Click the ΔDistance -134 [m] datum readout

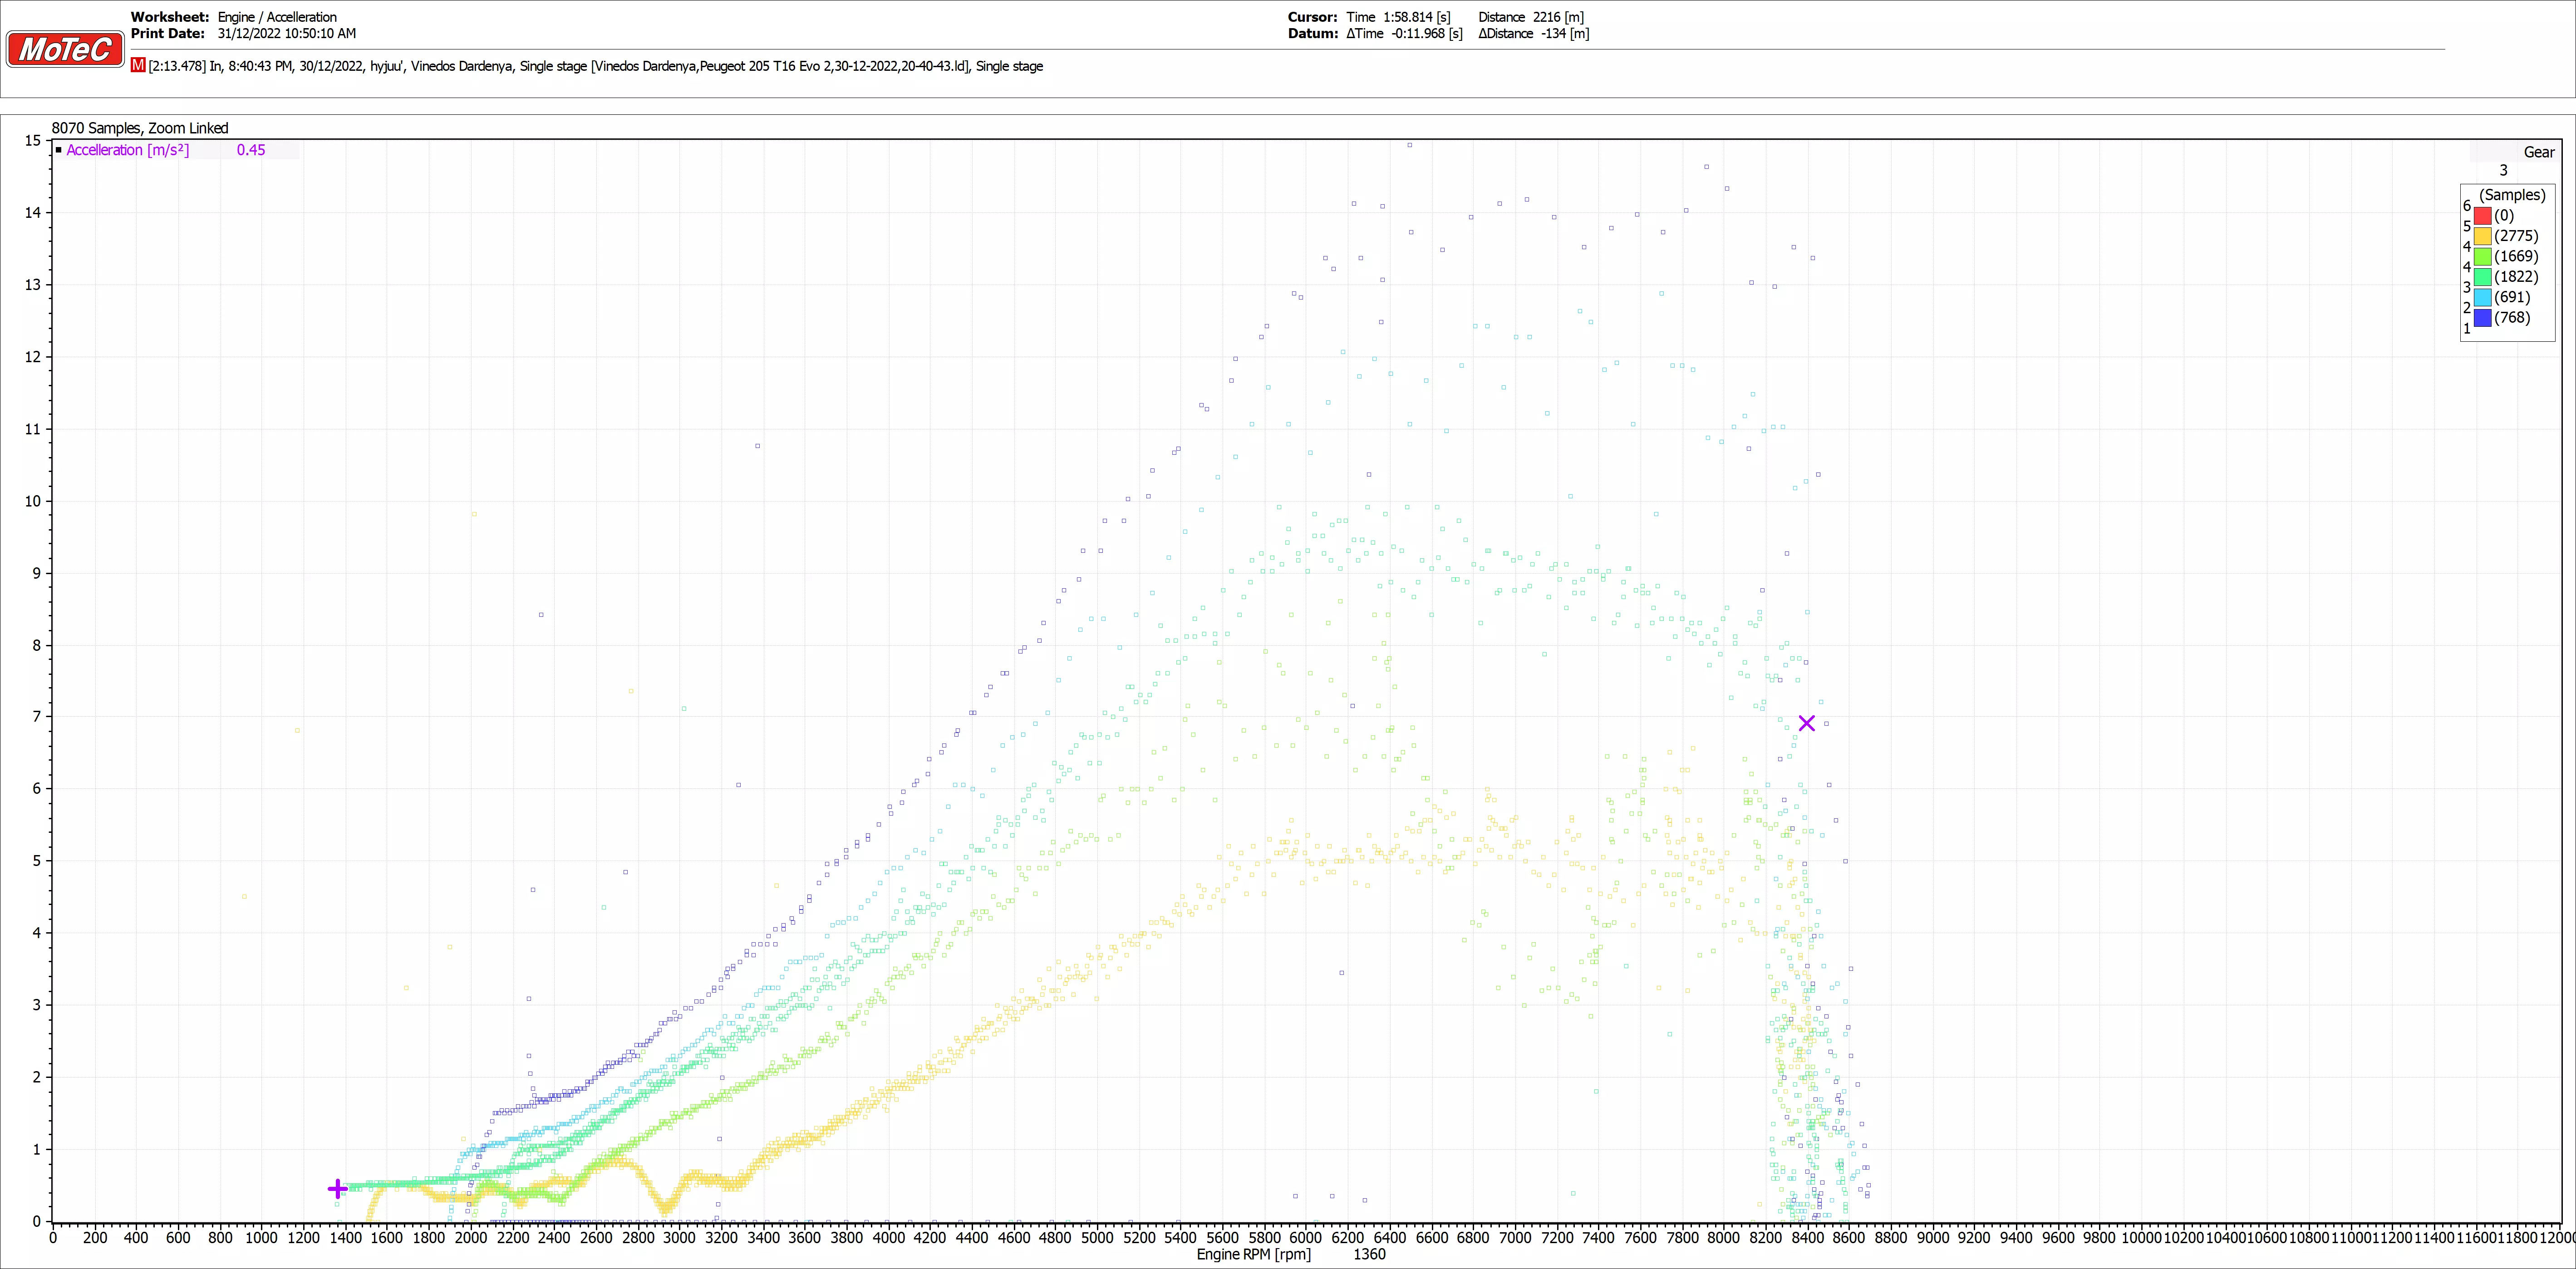click(1533, 33)
